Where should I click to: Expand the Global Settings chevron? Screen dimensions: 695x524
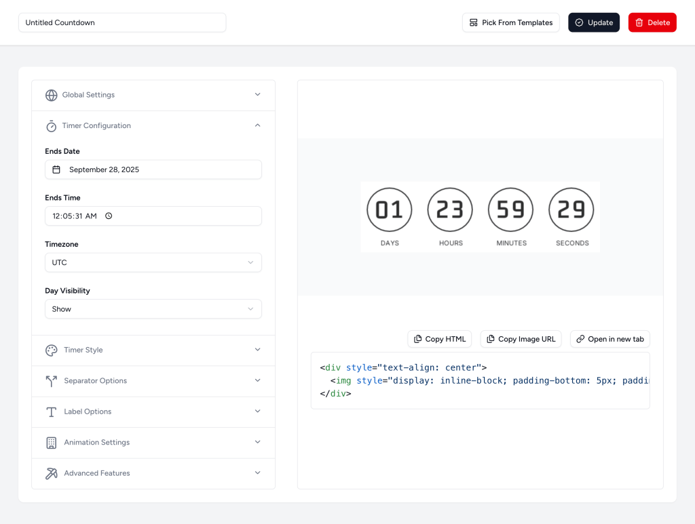257,95
